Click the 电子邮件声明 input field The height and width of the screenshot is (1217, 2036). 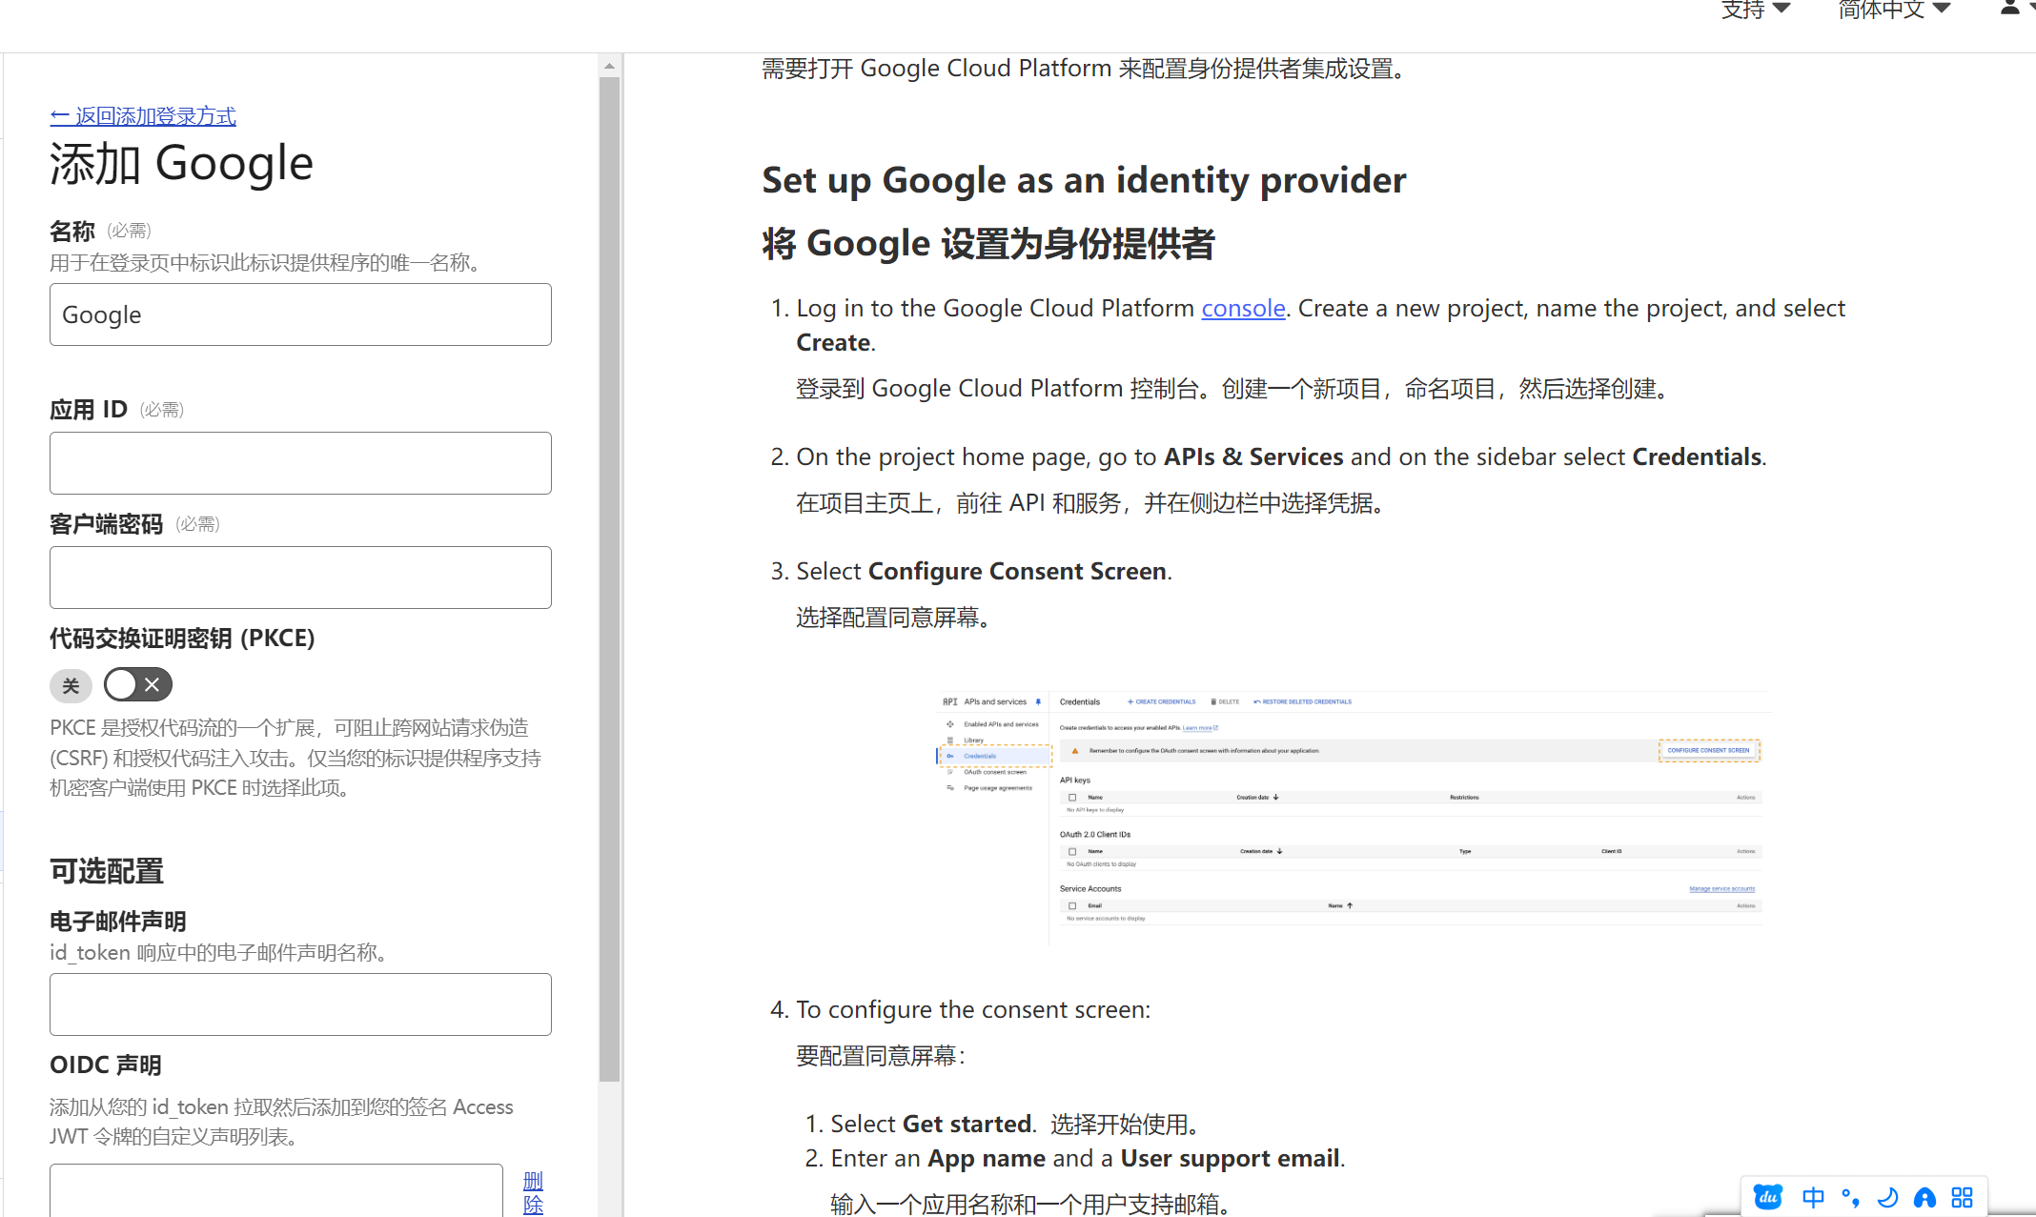[x=300, y=1004]
